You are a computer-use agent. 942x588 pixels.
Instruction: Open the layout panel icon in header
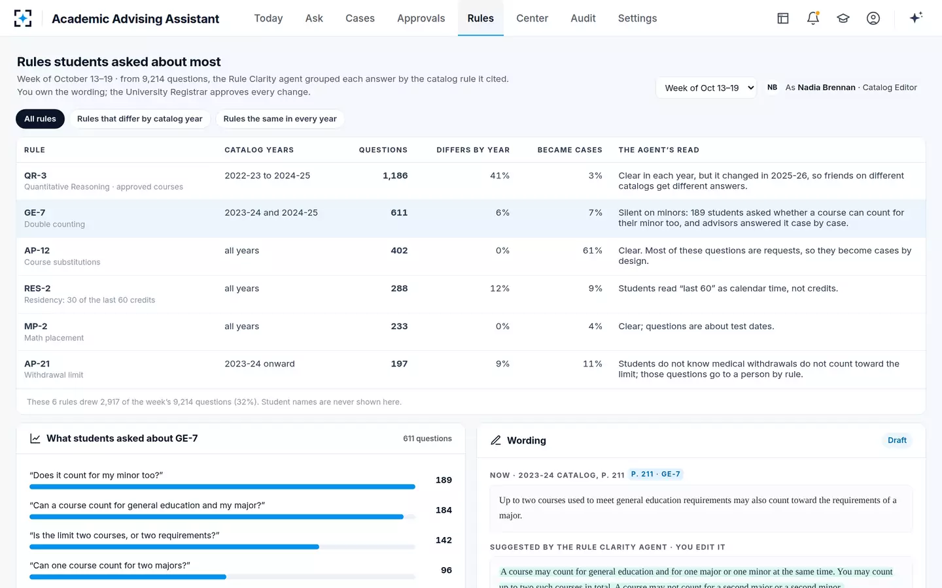point(783,18)
